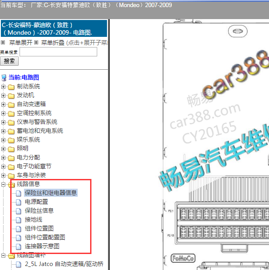Expand the 车身与涂装 tree node

[3, 175]
